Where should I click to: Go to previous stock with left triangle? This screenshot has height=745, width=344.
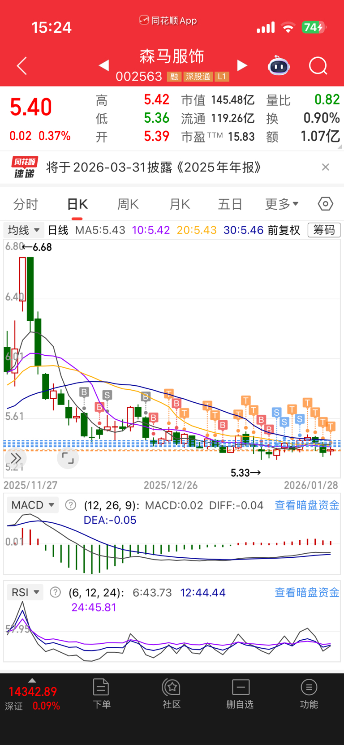pyautogui.click(x=104, y=65)
